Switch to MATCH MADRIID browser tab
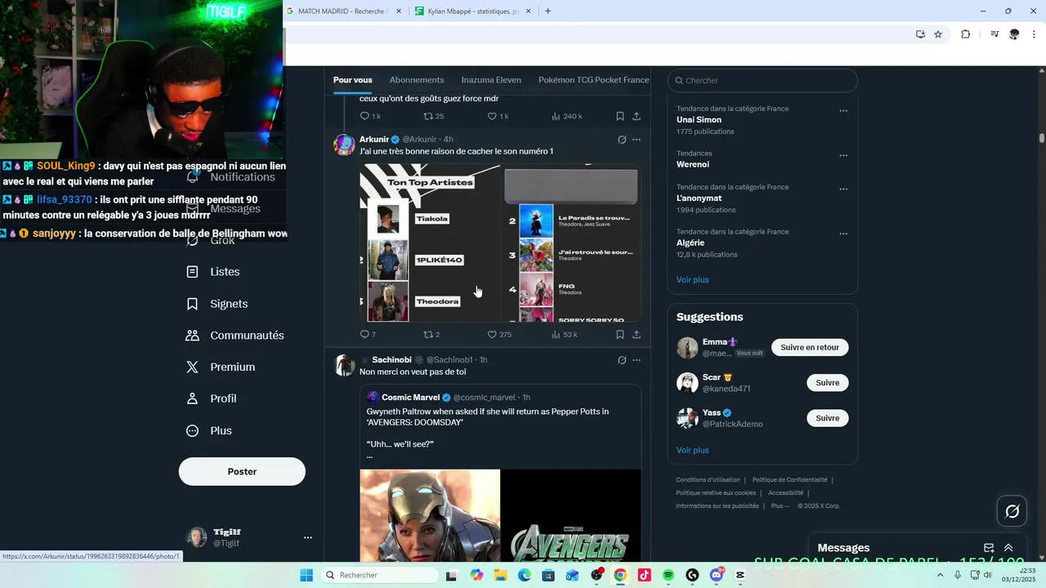 click(344, 11)
